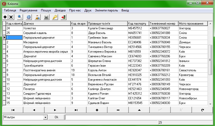Open the Довідка menu

pyautogui.click(x=60, y=10)
